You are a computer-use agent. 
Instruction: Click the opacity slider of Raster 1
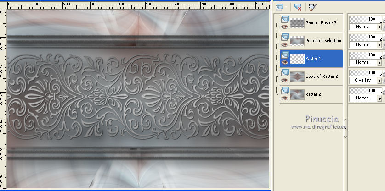365,55
